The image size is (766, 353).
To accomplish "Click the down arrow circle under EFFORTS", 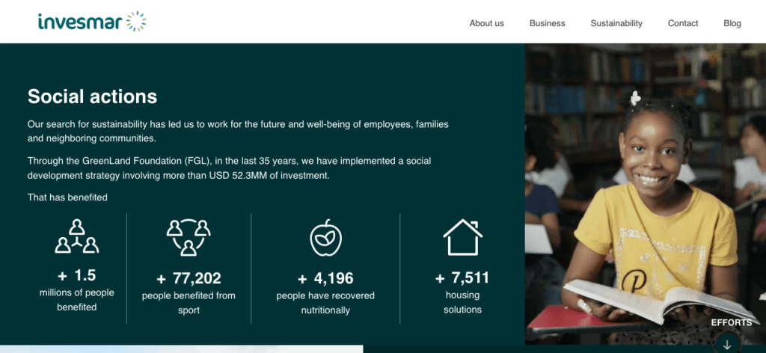I will (727, 343).
